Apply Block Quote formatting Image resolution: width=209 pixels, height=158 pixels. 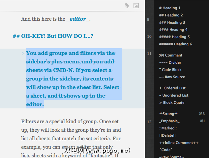172,102
